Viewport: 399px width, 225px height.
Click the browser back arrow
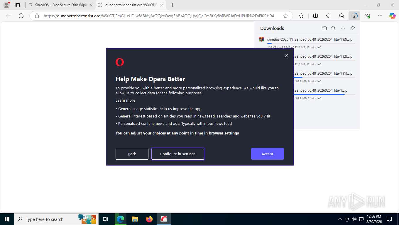tap(8, 16)
